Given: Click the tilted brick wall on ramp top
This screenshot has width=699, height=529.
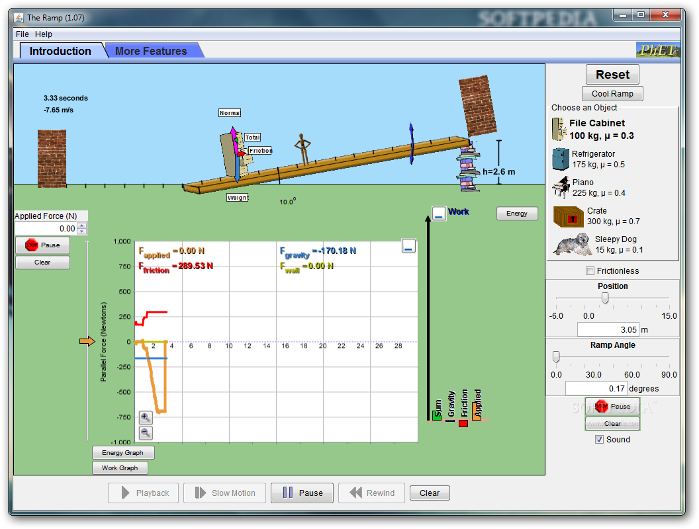Looking at the screenshot, I should click(478, 106).
